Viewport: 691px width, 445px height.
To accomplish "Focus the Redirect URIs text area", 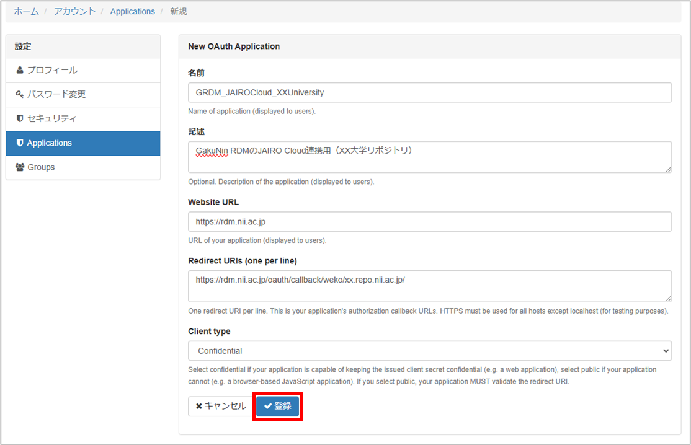I will click(429, 286).
